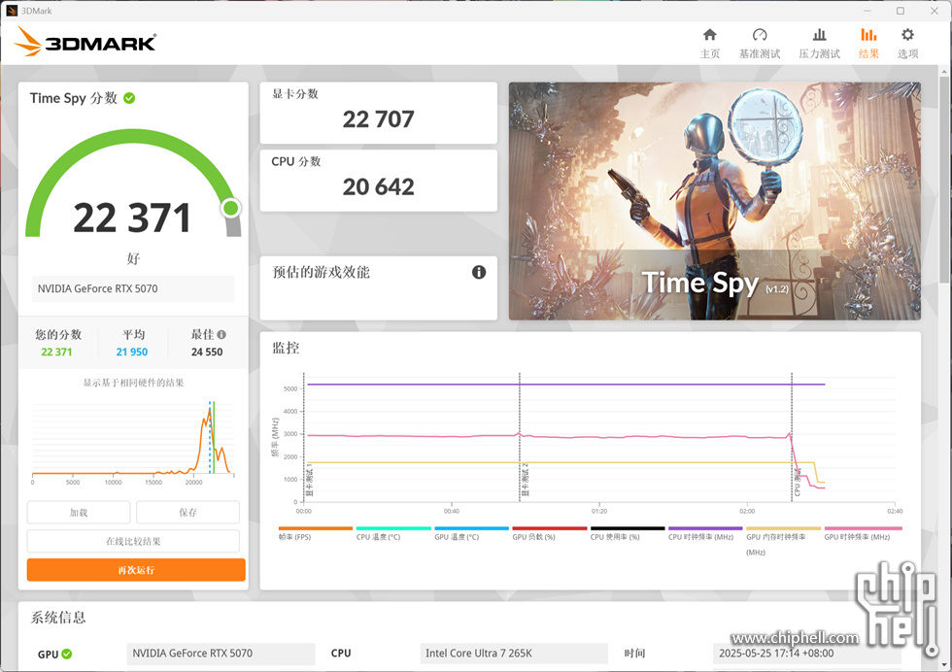This screenshot has height=672, width=952.
Task: Toggle the CPU 使用率 (%) black legend
Action: click(x=628, y=533)
